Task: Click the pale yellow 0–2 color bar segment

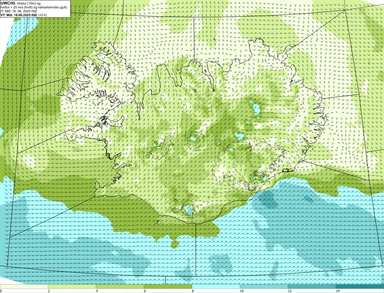Action: [24, 286]
